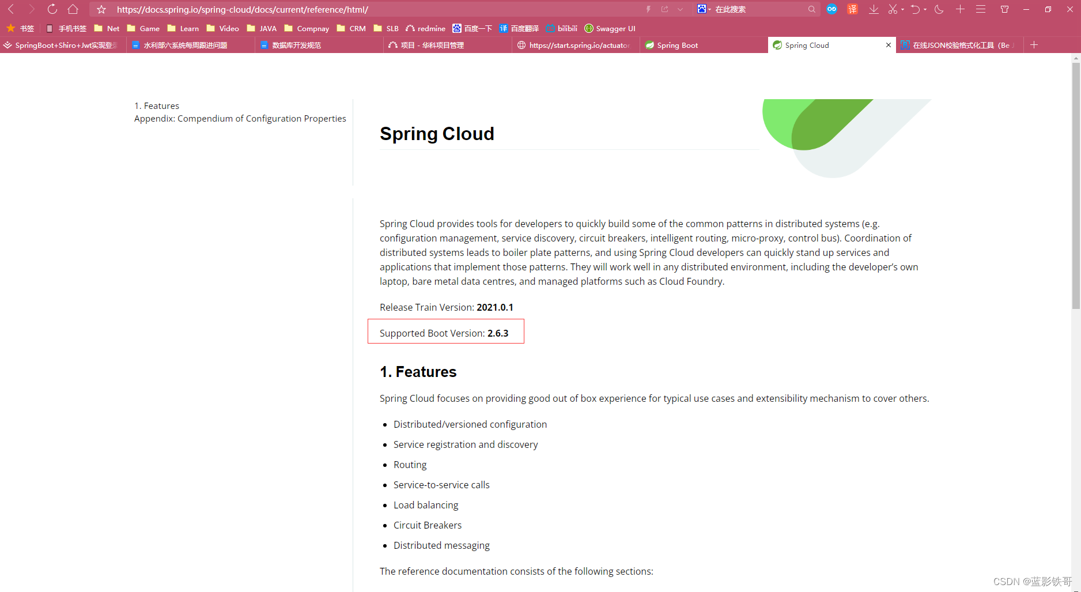Open the 手机书签 mobile bookmarks
The width and height of the screenshot is (1081, 592).
[66, 28]
